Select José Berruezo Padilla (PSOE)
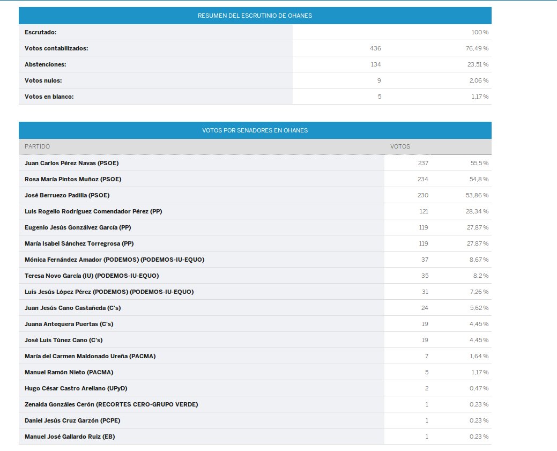Viewport: 557px width, 451px height. coord(67,195)
